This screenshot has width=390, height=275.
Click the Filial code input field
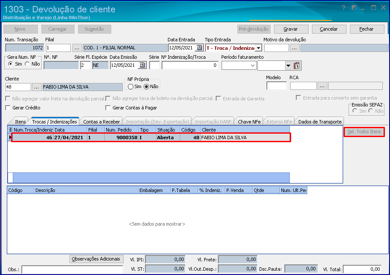coord(58,48)
